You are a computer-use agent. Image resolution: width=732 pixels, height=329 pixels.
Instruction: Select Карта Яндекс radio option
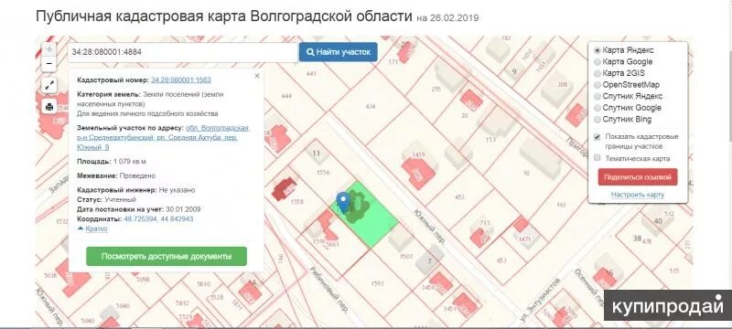[x=597, y=50]
